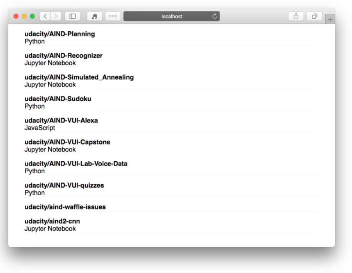Viewport: 352px width, 273px height.
Task: Click Jupyter Notebook label under AIND-Simulated_Annealing
Action: (x=50, y=85)
